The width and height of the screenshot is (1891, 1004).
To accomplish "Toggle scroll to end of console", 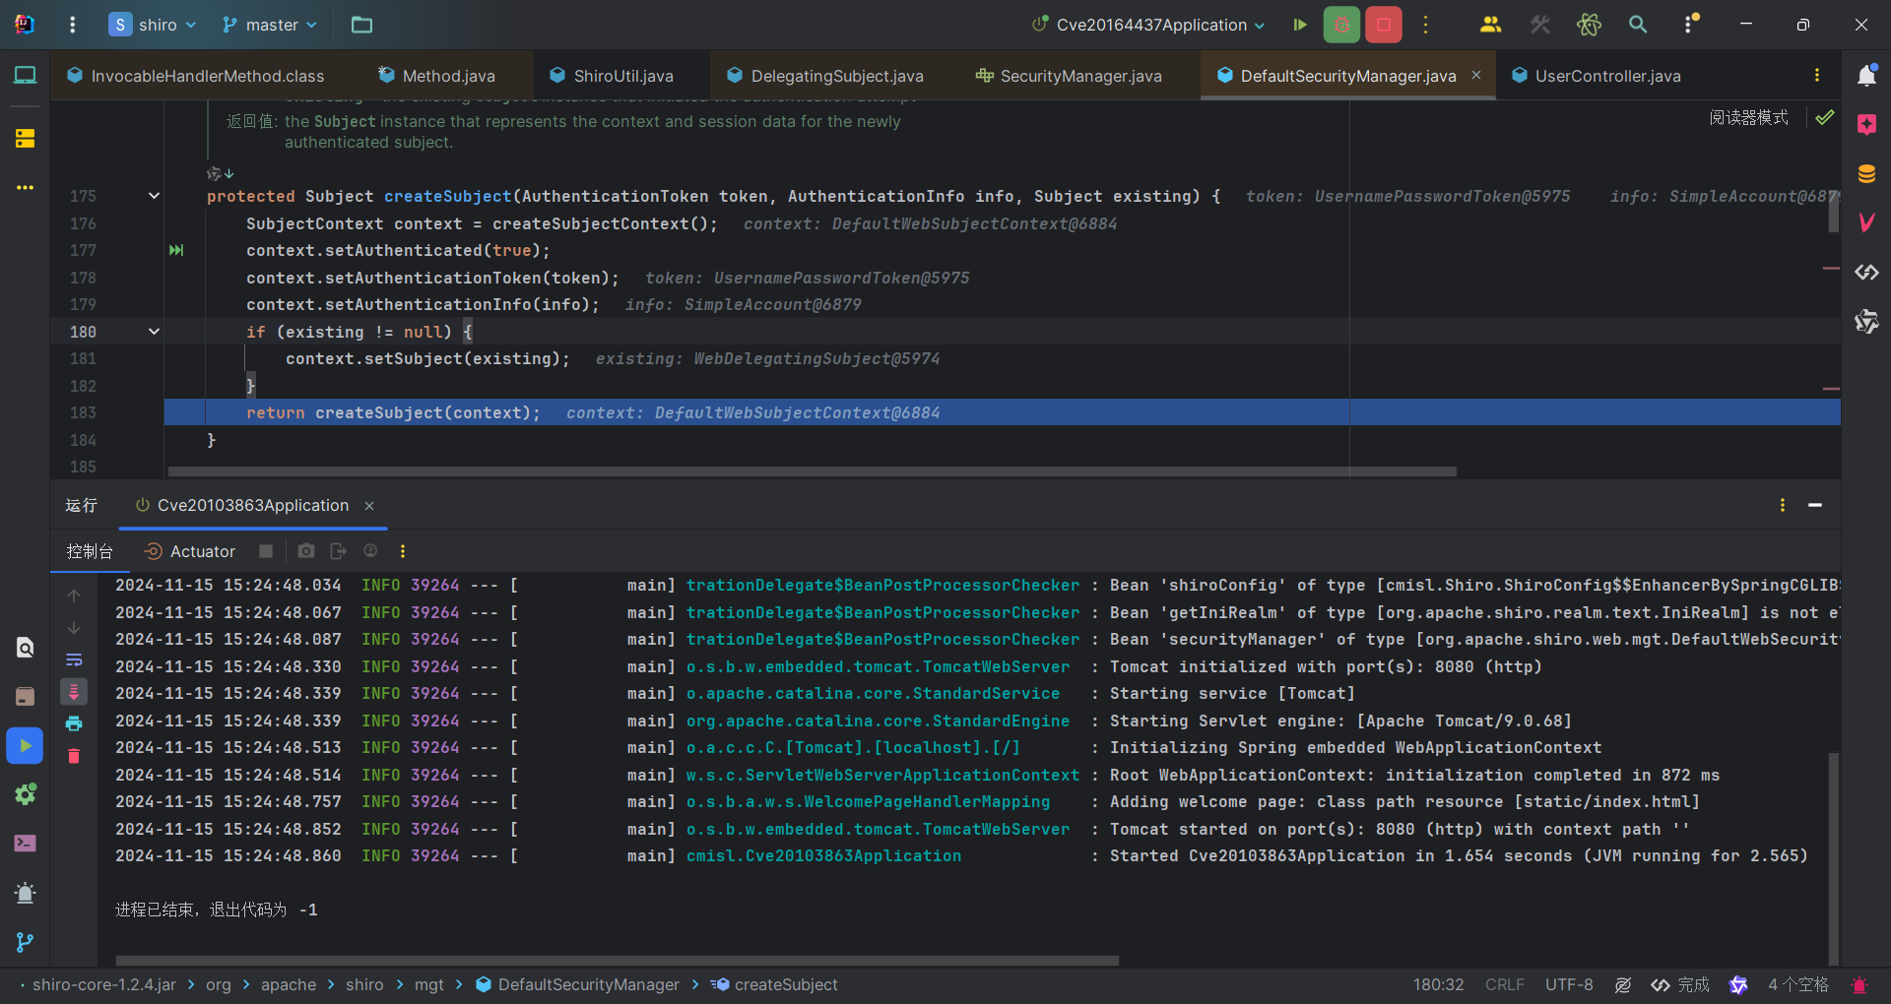I will pyautogui.click(x=74, y=692).
